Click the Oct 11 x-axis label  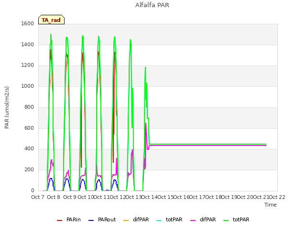[x=102, y=197]
